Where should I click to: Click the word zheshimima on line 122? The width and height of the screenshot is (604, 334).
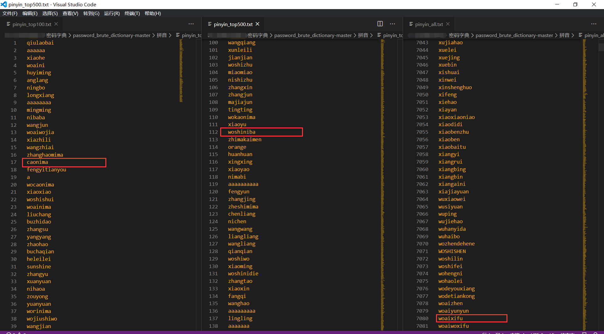[x=243, y=207]
